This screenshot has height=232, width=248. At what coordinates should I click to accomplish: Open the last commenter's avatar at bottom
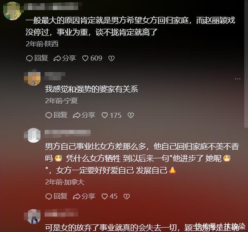pyautogui.click(x=34, y=217)
